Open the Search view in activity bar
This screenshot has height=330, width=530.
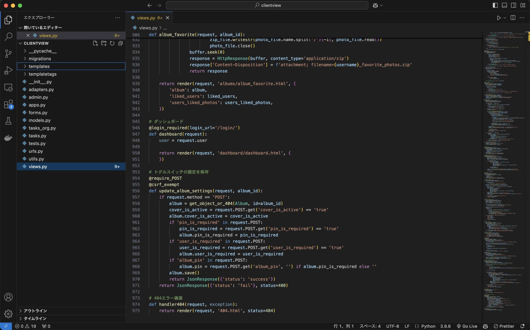pyautogui.click(x=8, y=36)
